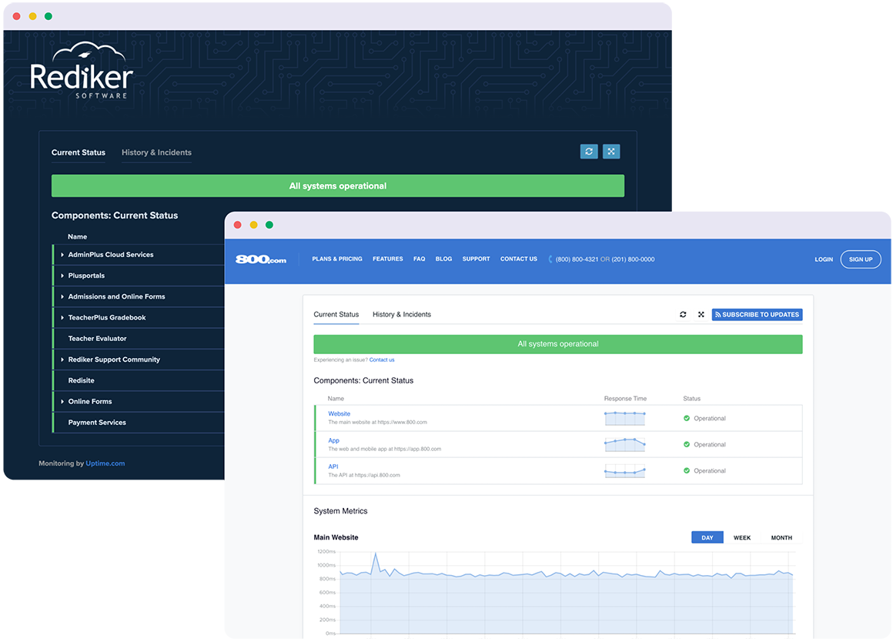
Task: Click the spike in Main Website chart
Action: pos(376,554)
